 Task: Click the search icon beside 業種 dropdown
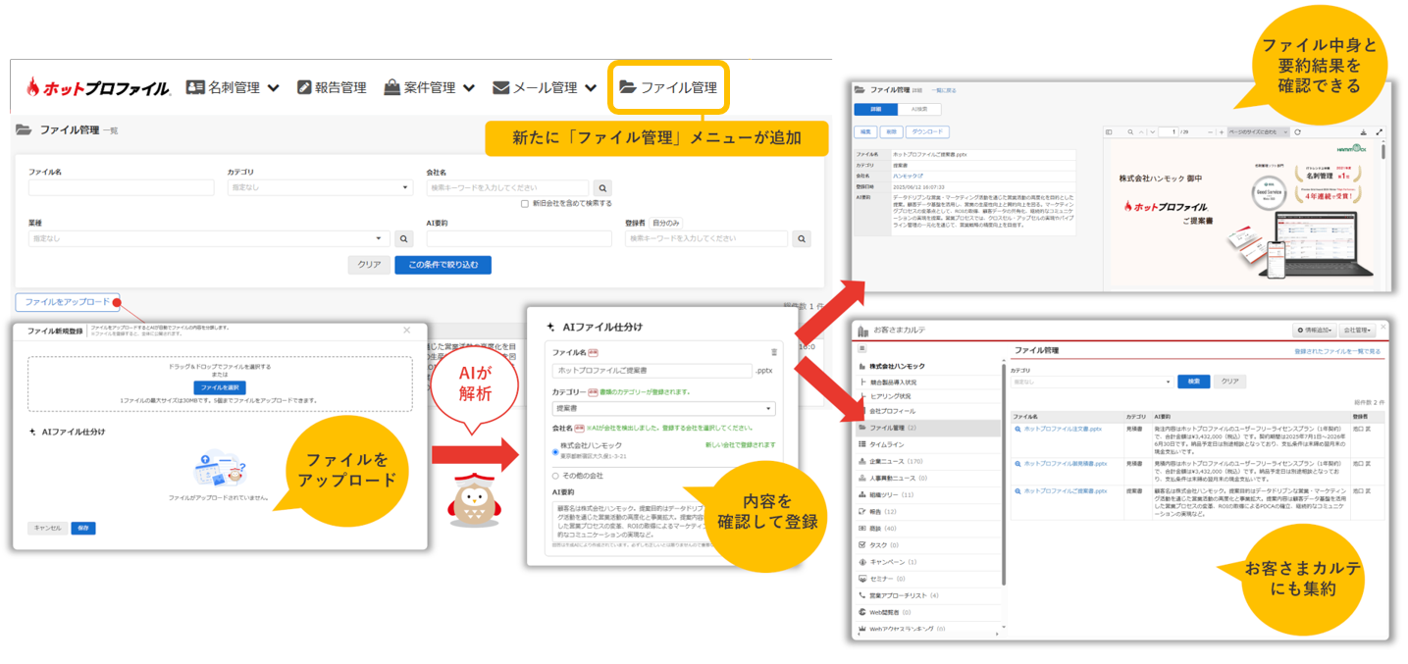[x=403, y=238]
